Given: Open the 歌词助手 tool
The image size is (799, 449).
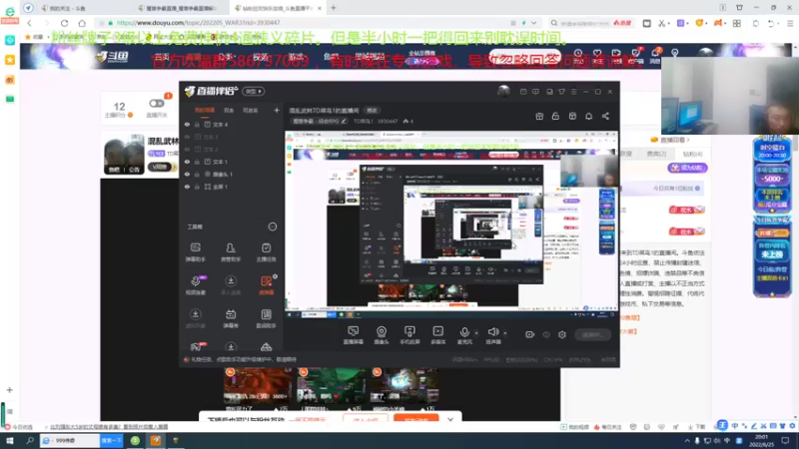Looking at the screenshot, I should point(266,317).
